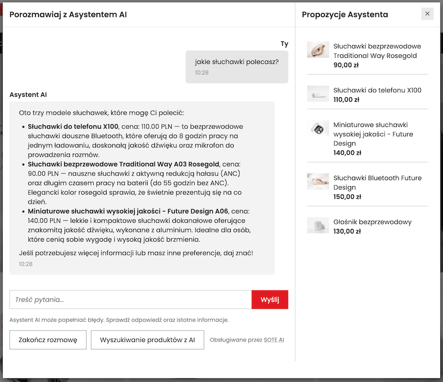Viewport: 443px width, 382px height.
Task: Open the SOTE AI link
Action: tap(274, 339)
